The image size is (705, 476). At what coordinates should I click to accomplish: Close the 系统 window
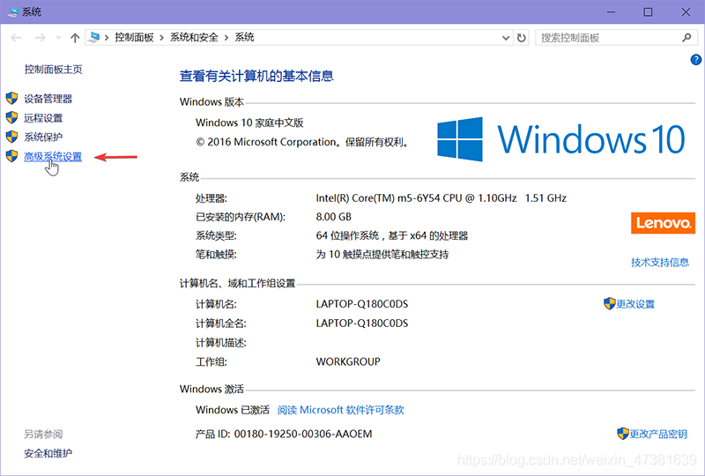686,11
